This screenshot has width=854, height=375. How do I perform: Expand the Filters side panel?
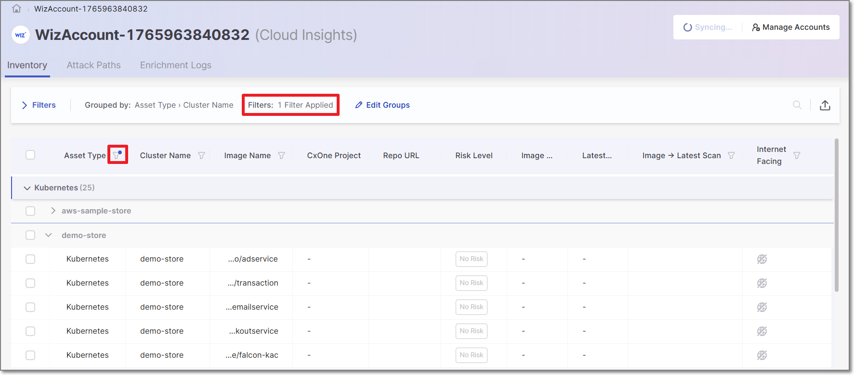pos(39,105)
